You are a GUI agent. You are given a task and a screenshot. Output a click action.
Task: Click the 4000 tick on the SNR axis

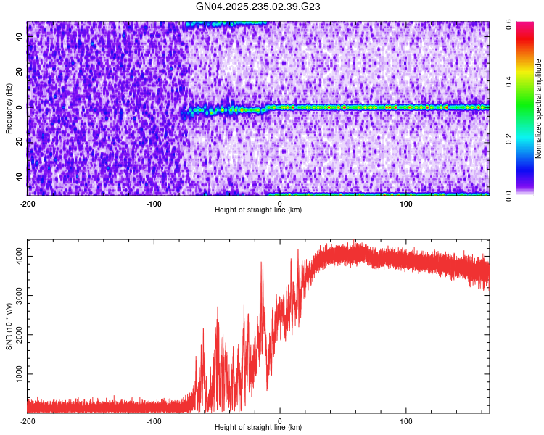16,255
